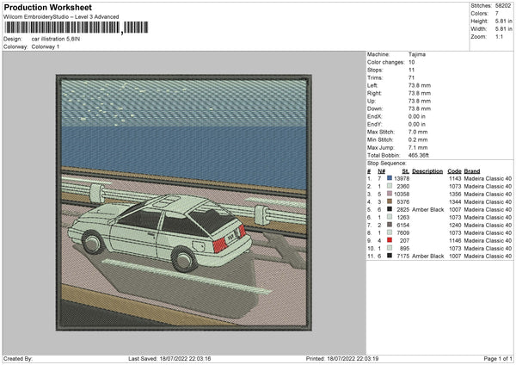Click thread code 1146 in row 9
The width and height of the screenshot is (516, 365).
pyautogui.click(x=455, y=241)
